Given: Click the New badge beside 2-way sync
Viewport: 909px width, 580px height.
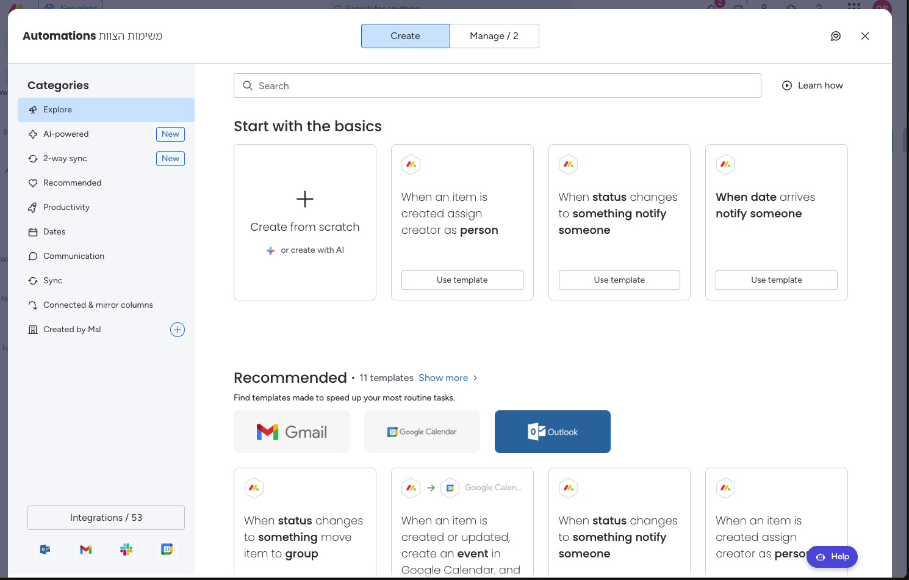Looking at the screenshot, I should 171,159.
